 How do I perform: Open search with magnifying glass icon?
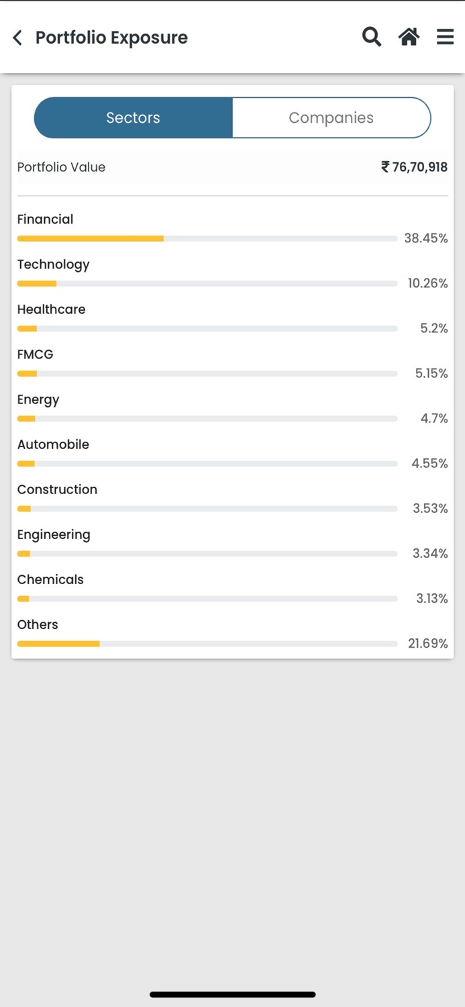pyautogui.click(x=372, y=37)
